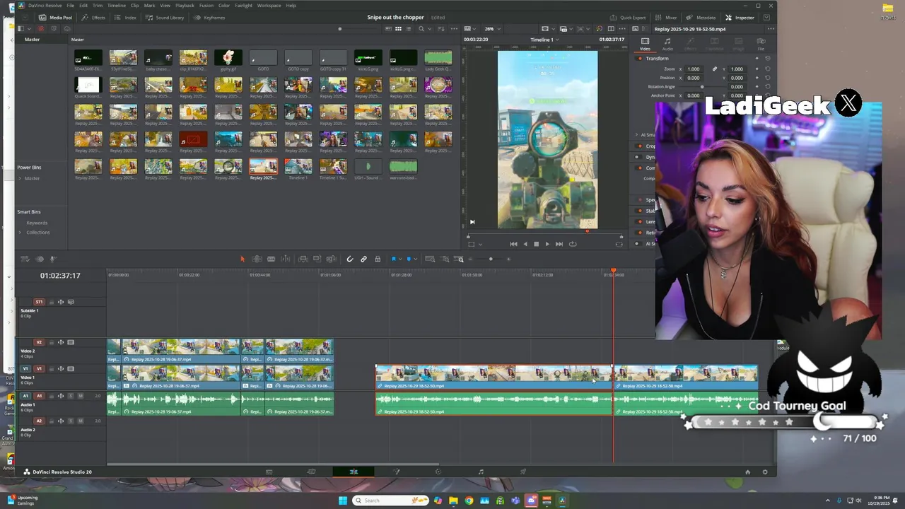Click the Stop playback button

(x=536, y=244)
